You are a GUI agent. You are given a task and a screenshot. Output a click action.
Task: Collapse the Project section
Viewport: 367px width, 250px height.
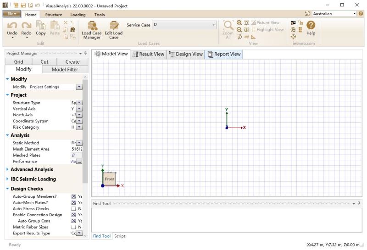[x=7, y=95]
